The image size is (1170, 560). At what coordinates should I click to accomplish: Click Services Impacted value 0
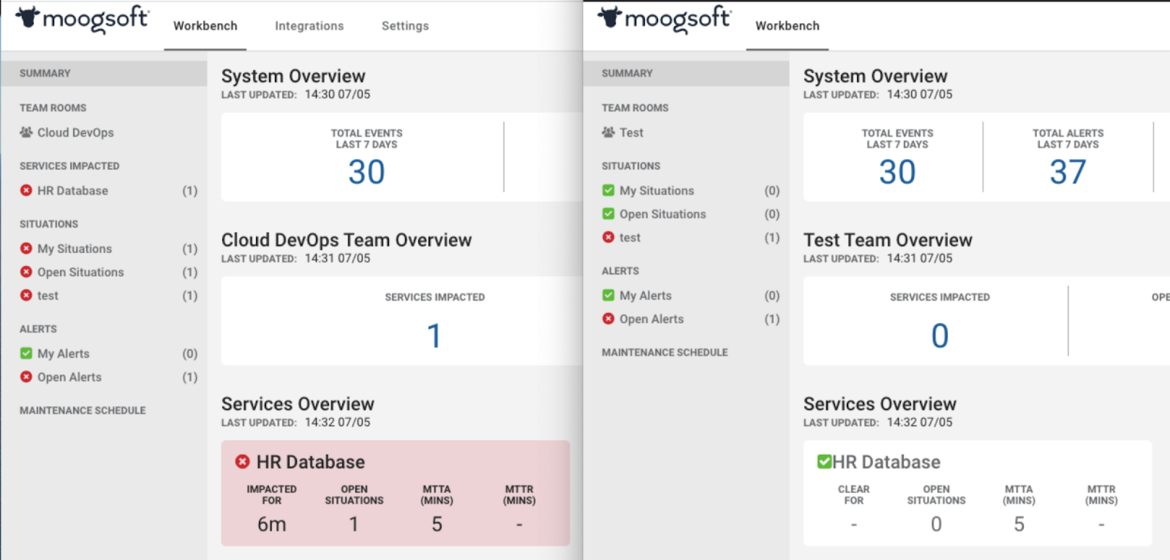pos(940,336)
